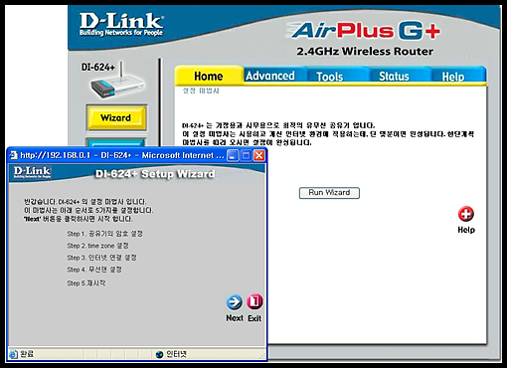This screenshot has width=507, height=368.
Task: Click the red Help cross icon
Action: (x=466, y=214)
